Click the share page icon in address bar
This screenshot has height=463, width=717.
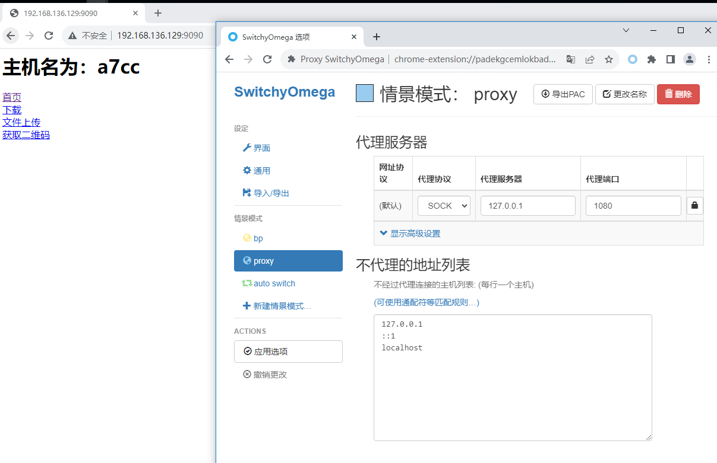point(590,59)
